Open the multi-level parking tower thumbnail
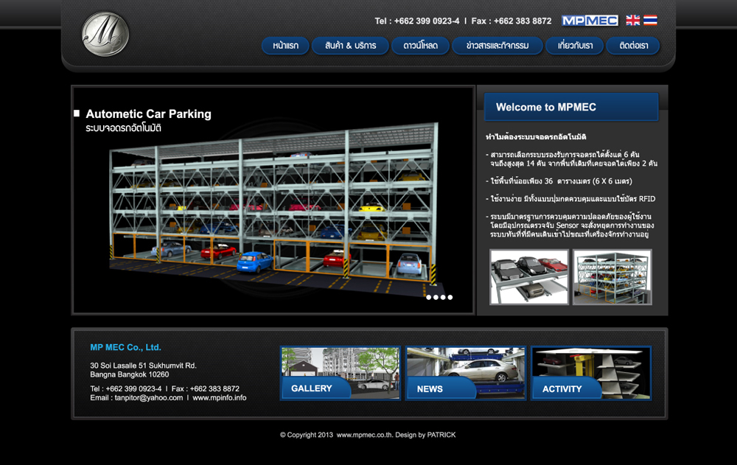This screenshot has height=465, width=737. (612, 277)
